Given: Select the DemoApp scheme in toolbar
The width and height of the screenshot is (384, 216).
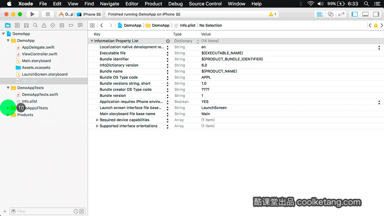Looking at the screenshot, I should click(66, 14).
